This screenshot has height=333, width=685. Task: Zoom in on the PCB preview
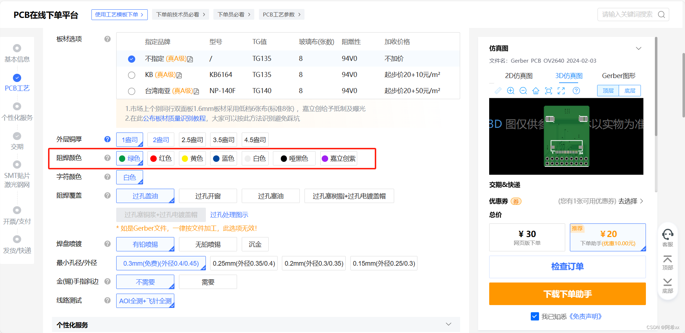[511, 91]
